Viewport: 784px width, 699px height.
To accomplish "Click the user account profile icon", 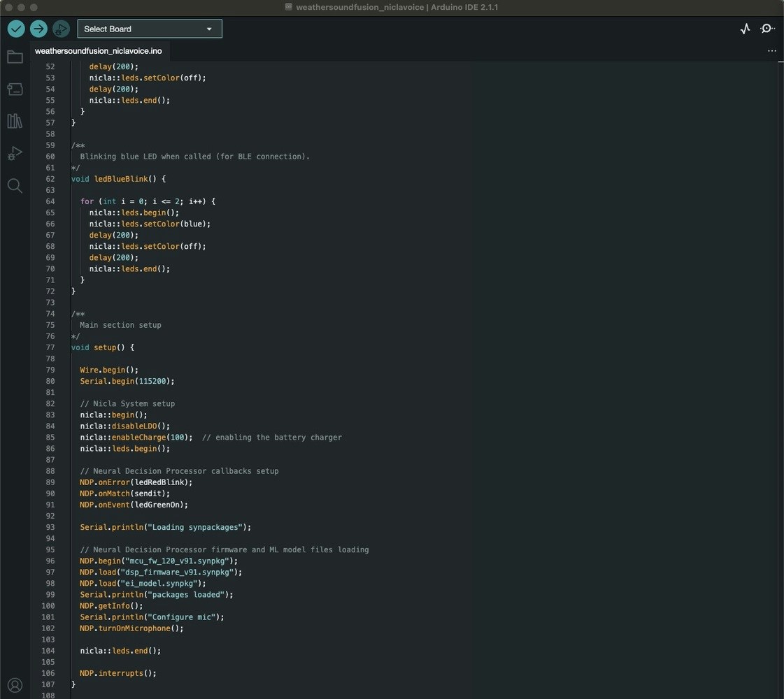I will 15,685.
